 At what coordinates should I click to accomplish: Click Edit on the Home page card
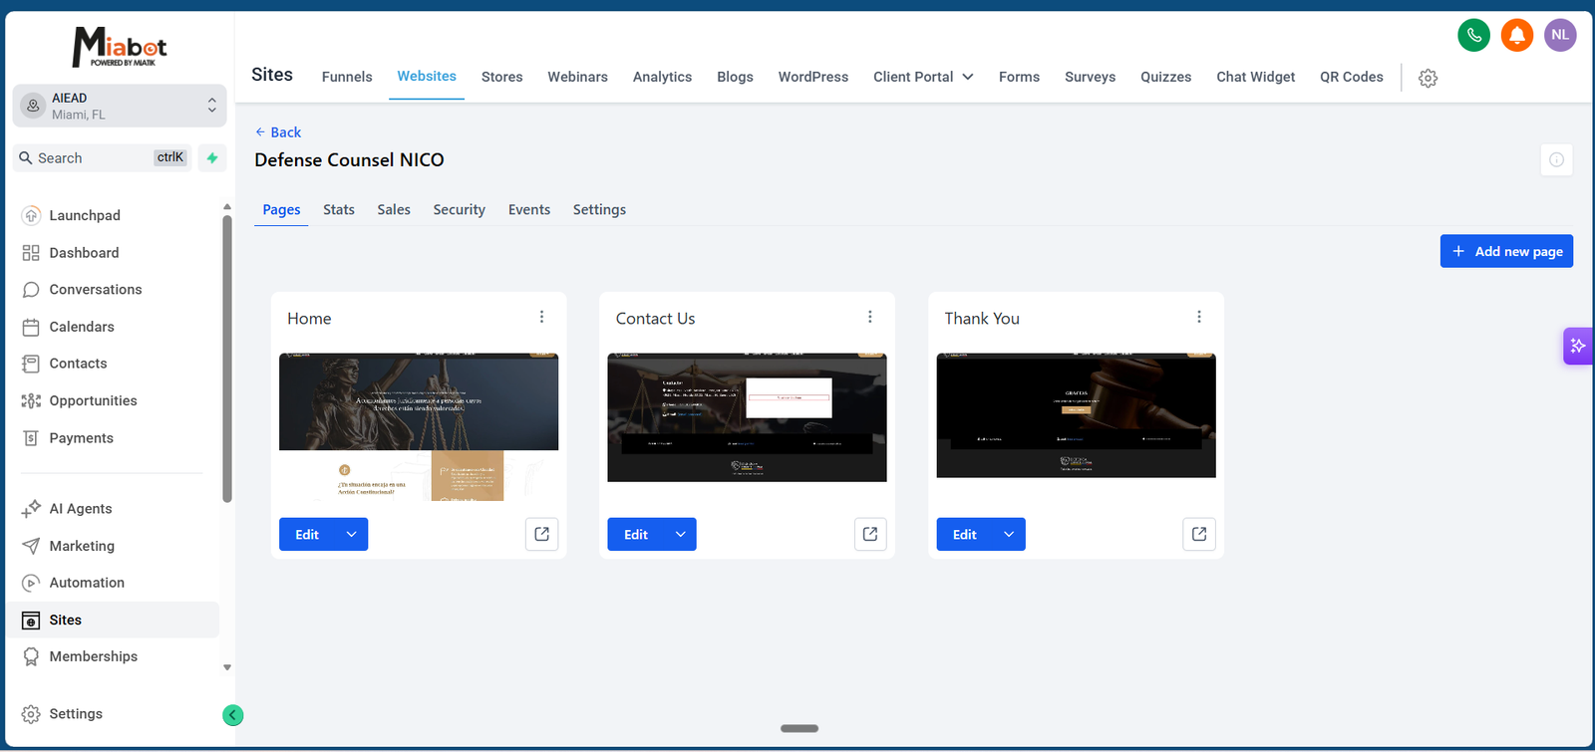click(307, 534)
